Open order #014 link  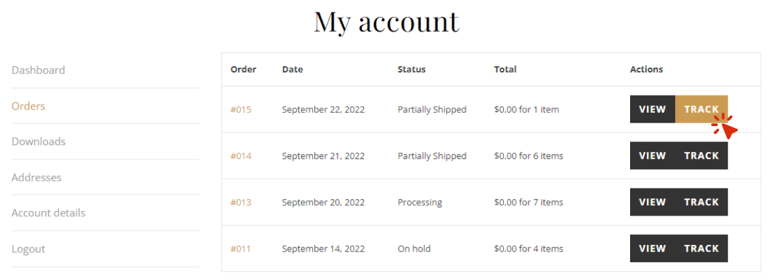pos(241,156)
